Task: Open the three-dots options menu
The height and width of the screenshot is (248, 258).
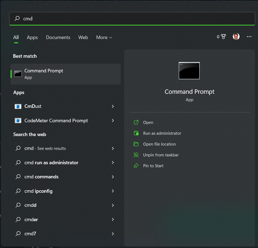Action: pos(249,37)
